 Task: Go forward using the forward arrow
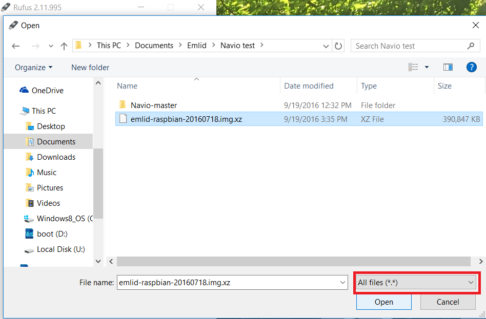35,46
